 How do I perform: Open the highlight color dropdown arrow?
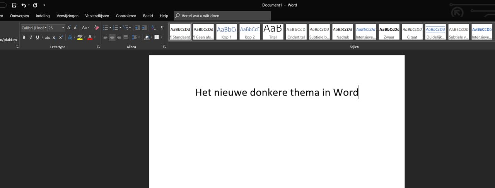(85, 37)
